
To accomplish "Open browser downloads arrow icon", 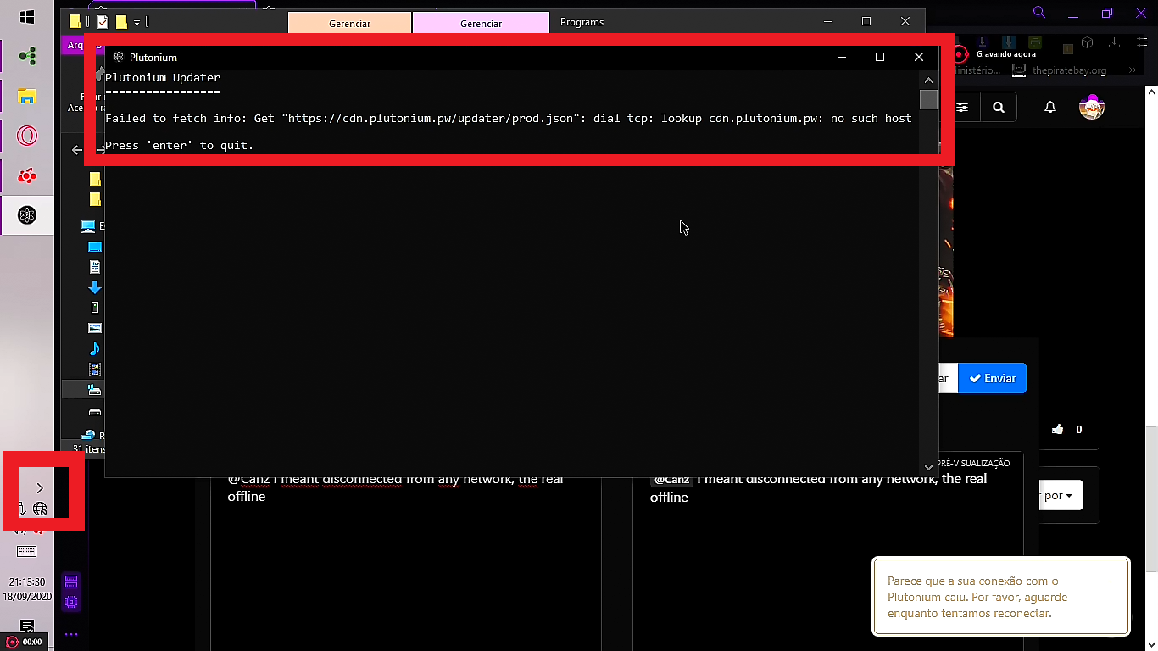I will (1115, 42).
